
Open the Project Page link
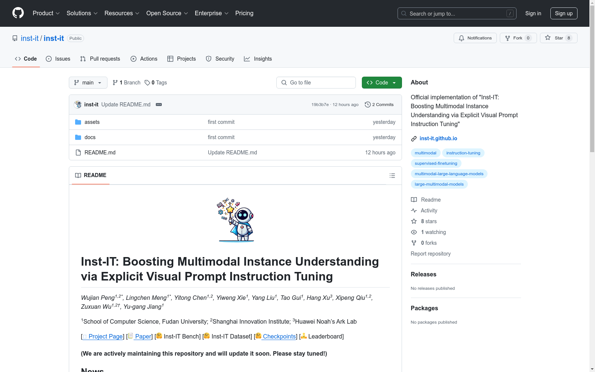(x=103, y=336)
